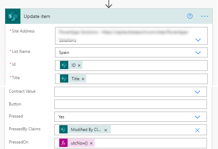
Task: Click the Spain list name value
Action: [64, 53]
